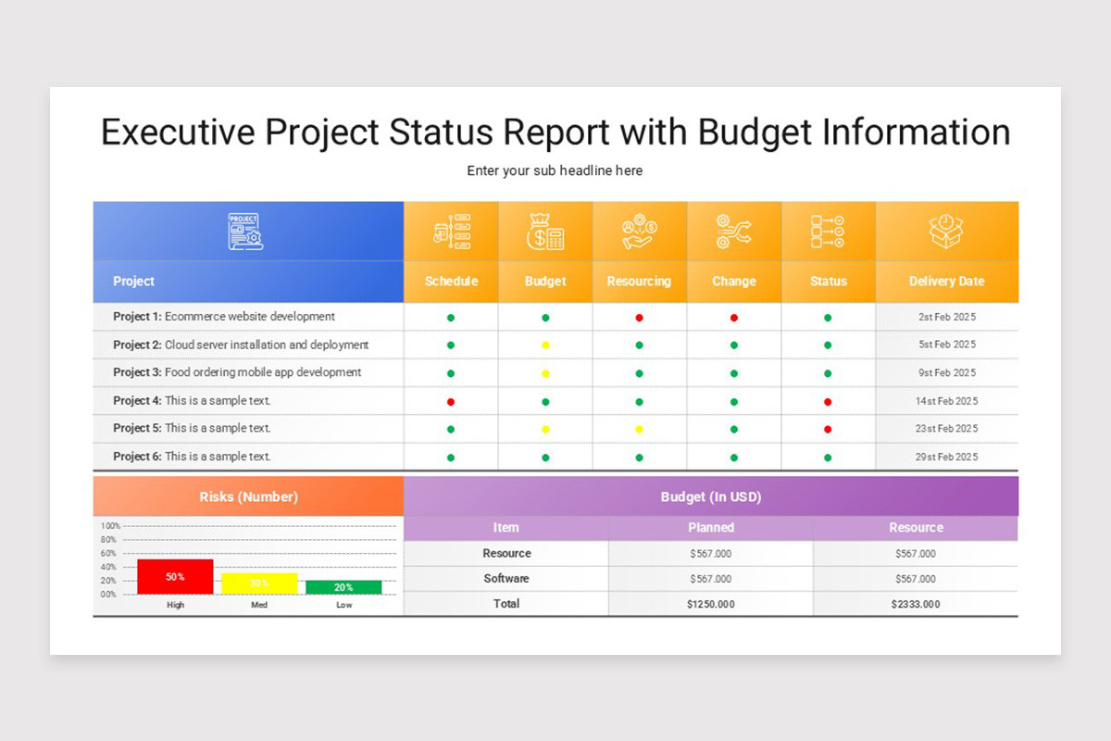Viewport: 1111px width, 741px height.
Task: Select the Schedule list icon
Action: [451, 231]
